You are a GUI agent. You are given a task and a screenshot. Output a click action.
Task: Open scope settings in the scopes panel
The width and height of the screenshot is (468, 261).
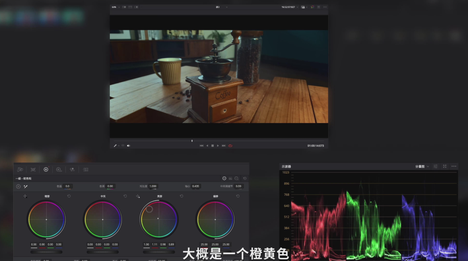point(435,167)
